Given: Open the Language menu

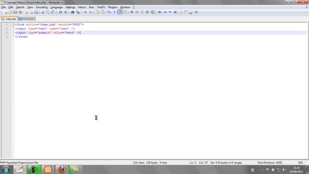Looking at the screenshot, I should pos(56,7).
